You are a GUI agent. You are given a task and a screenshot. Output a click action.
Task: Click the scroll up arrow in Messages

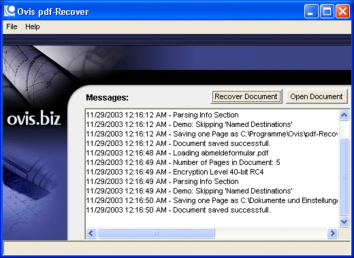pos(344,115)
